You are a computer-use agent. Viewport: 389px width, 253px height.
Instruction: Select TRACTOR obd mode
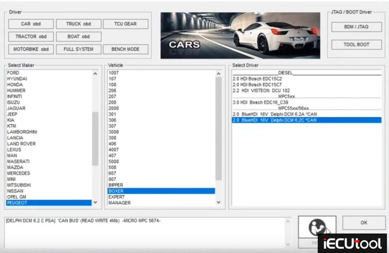point(31,37)
